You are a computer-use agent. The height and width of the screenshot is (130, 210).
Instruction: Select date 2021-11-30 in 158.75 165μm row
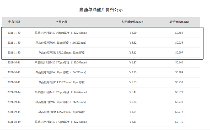tap(14, 53)
